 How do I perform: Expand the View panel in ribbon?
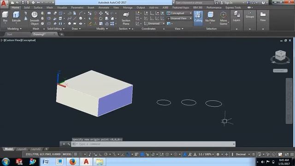point(179,29)
